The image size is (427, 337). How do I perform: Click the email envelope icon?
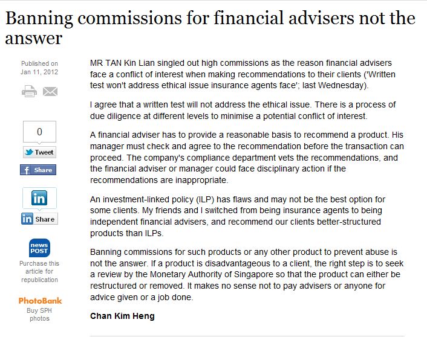[x=50, y=92]
